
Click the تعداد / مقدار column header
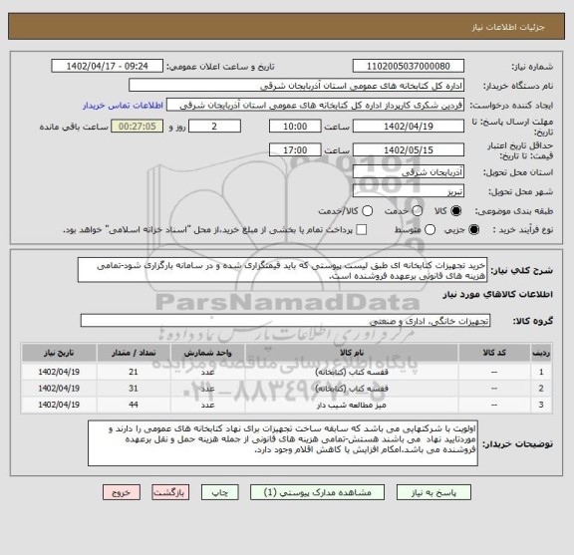point(134,353)
